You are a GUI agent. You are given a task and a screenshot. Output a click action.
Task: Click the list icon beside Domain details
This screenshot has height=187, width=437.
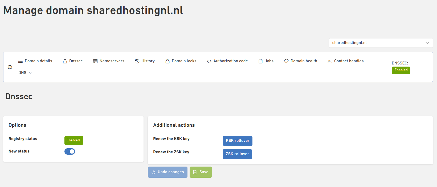21,61
